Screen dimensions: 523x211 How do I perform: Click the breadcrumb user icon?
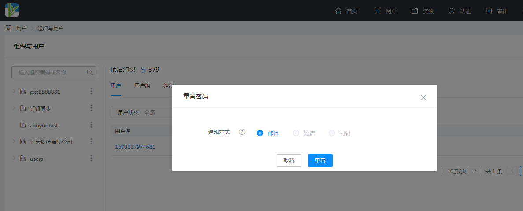(x=8, y=28)
